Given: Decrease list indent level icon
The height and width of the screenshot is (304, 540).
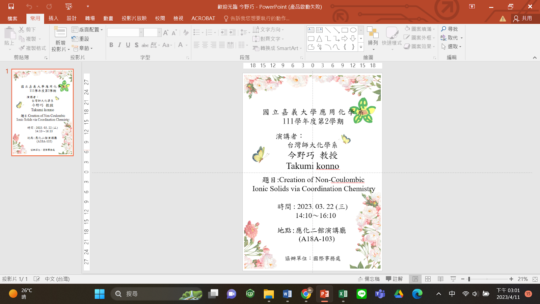Looking at the screenshot, I should pos(224,32).
